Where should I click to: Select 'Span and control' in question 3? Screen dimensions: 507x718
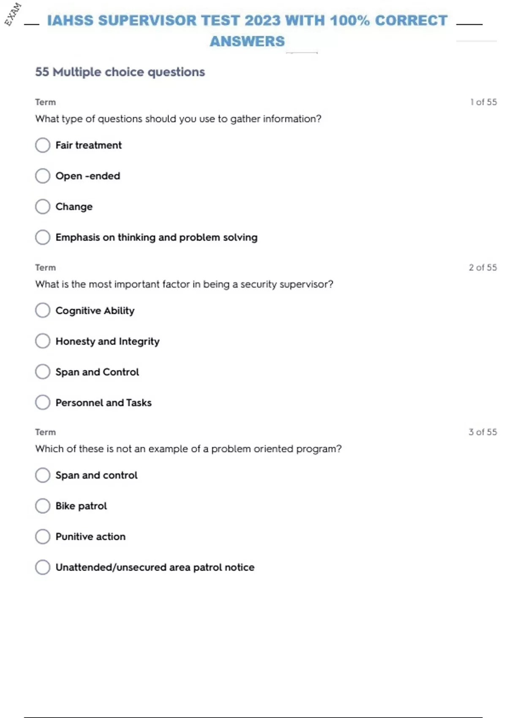[x=43, y=475]
